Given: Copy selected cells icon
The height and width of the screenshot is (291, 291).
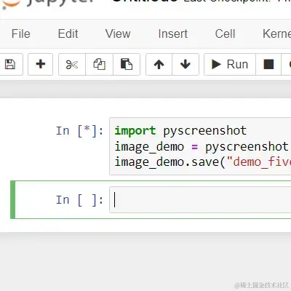Looking at the screenshot, I should tap(99, 65).
